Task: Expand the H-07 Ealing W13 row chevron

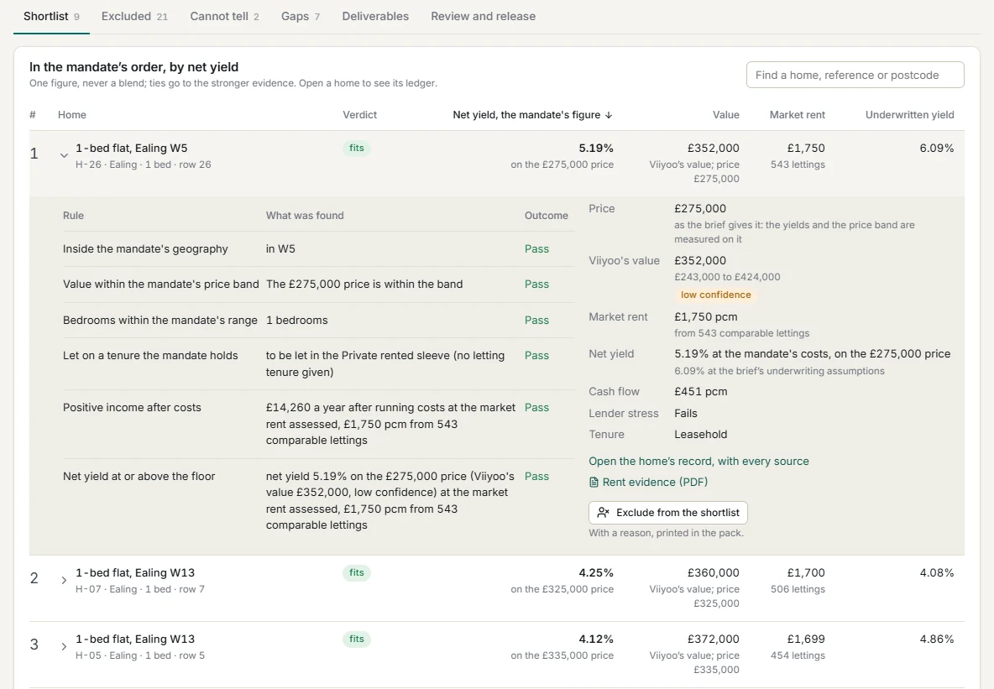Action: pos(64,580)
